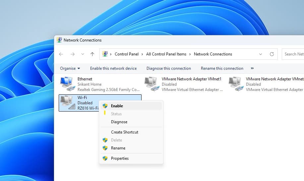This screenshot has width=304, height=181.
Task: Click the Network Connections title bar icon
Action: click(x=59, y=40)
